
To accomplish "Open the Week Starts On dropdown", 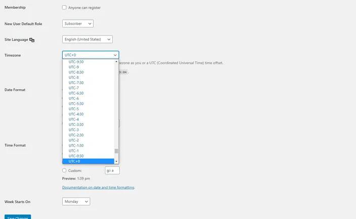I will click(x=76, y=201).
